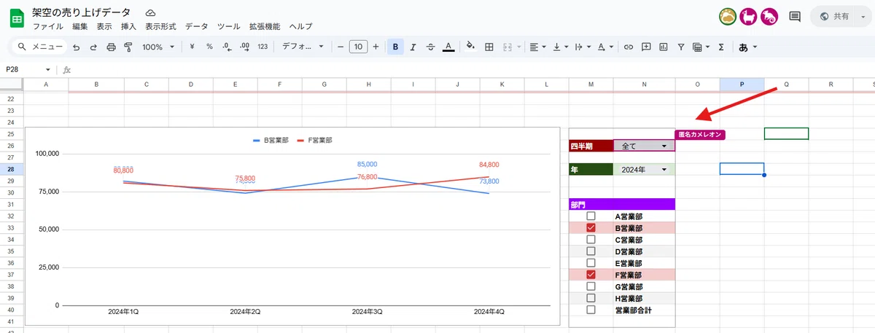This screenshot has width=875, height=333.
Task: Open the 挿入 menu
Action: pos(128,26)
